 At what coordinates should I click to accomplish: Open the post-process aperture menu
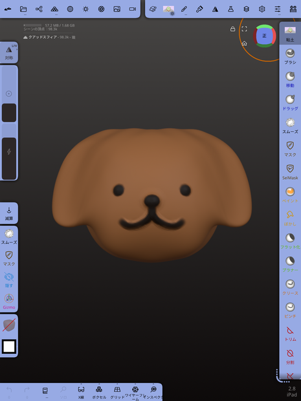[x=102, y=9]
